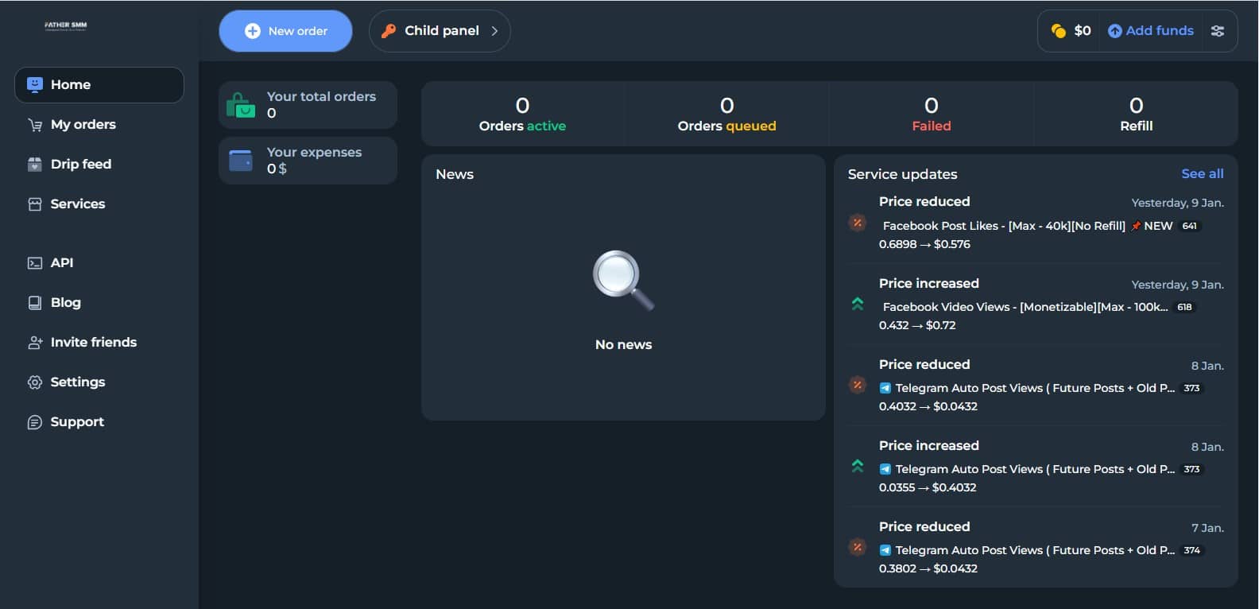The height and width of the screenshot is (609, 1259).
Task: Click See all service updates
Action: tap(1202, 174)
